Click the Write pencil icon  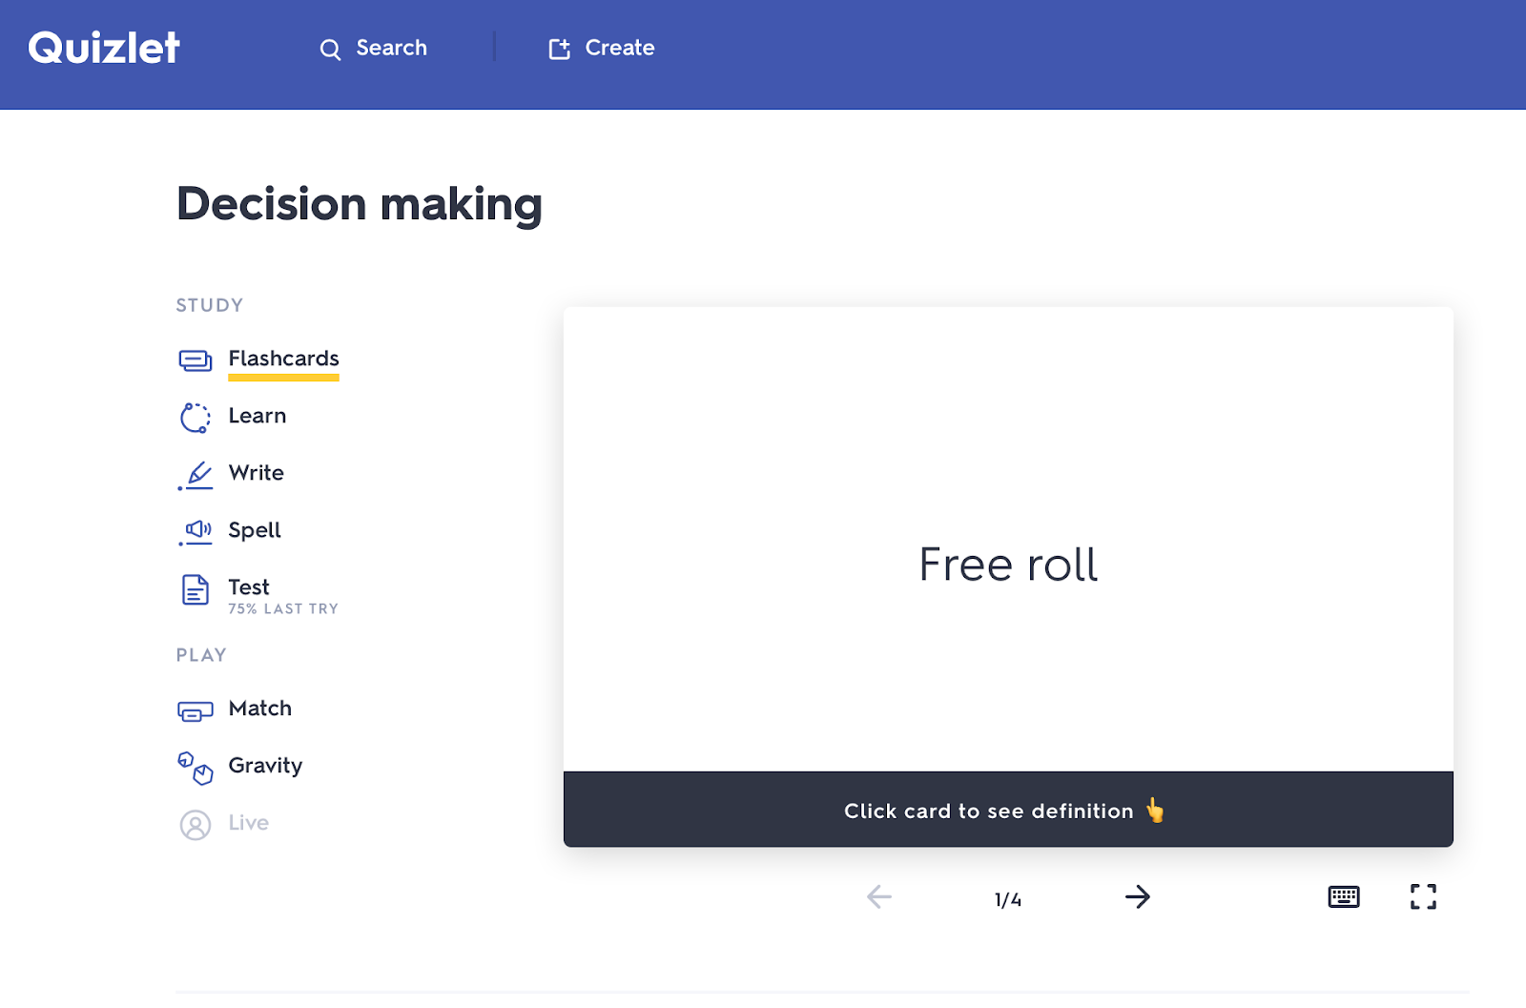pyautogui.click(x=196, y=475)
